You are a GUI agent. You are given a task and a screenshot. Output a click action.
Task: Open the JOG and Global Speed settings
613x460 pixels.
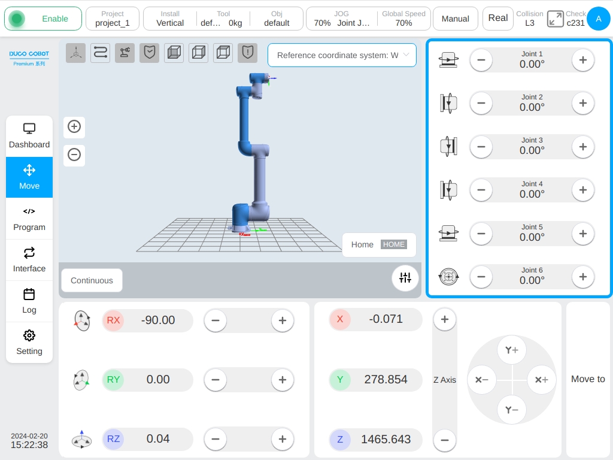[368, 19]
